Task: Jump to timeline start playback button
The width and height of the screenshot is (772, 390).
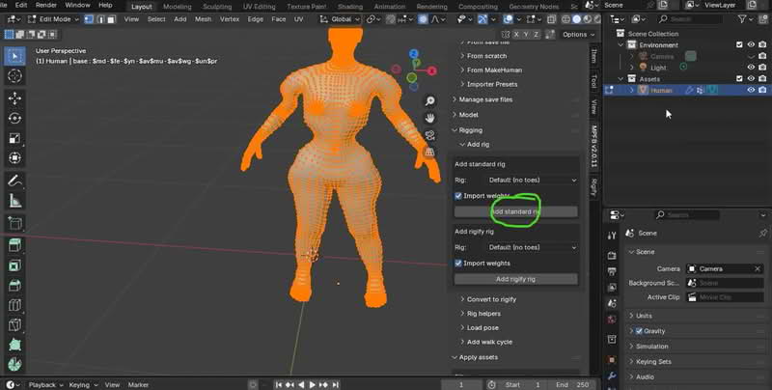Action: coord(277,385)
